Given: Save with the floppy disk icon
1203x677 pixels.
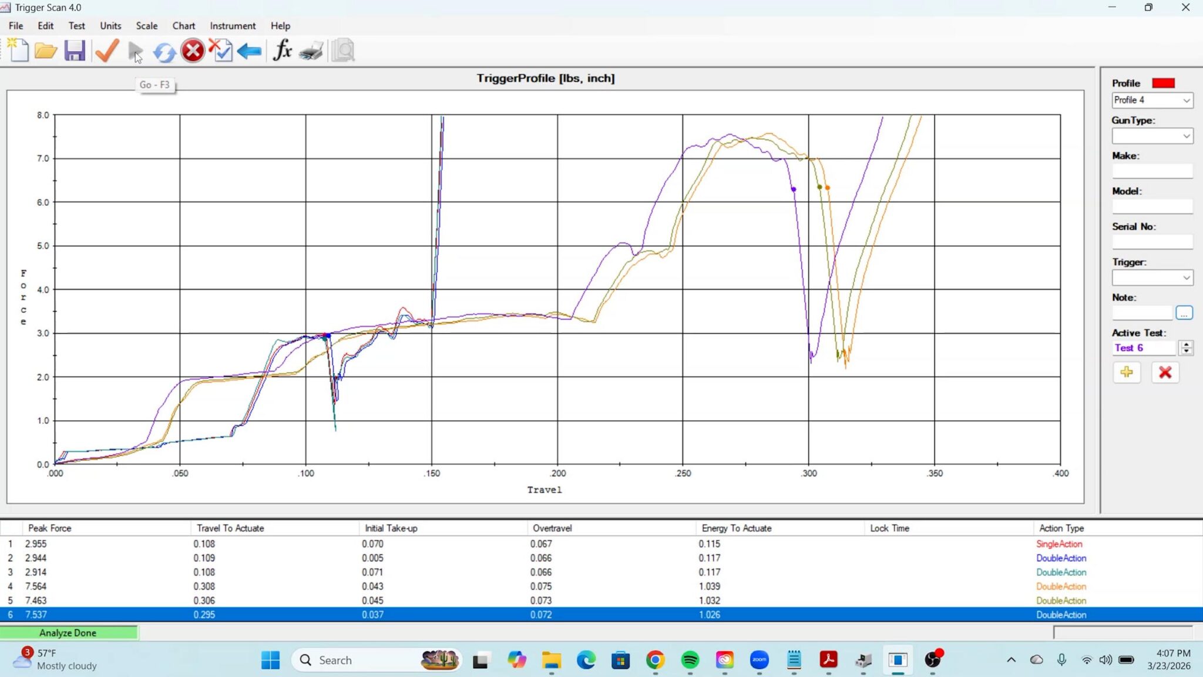Looking at the screenshot, I should click(75, 51).
